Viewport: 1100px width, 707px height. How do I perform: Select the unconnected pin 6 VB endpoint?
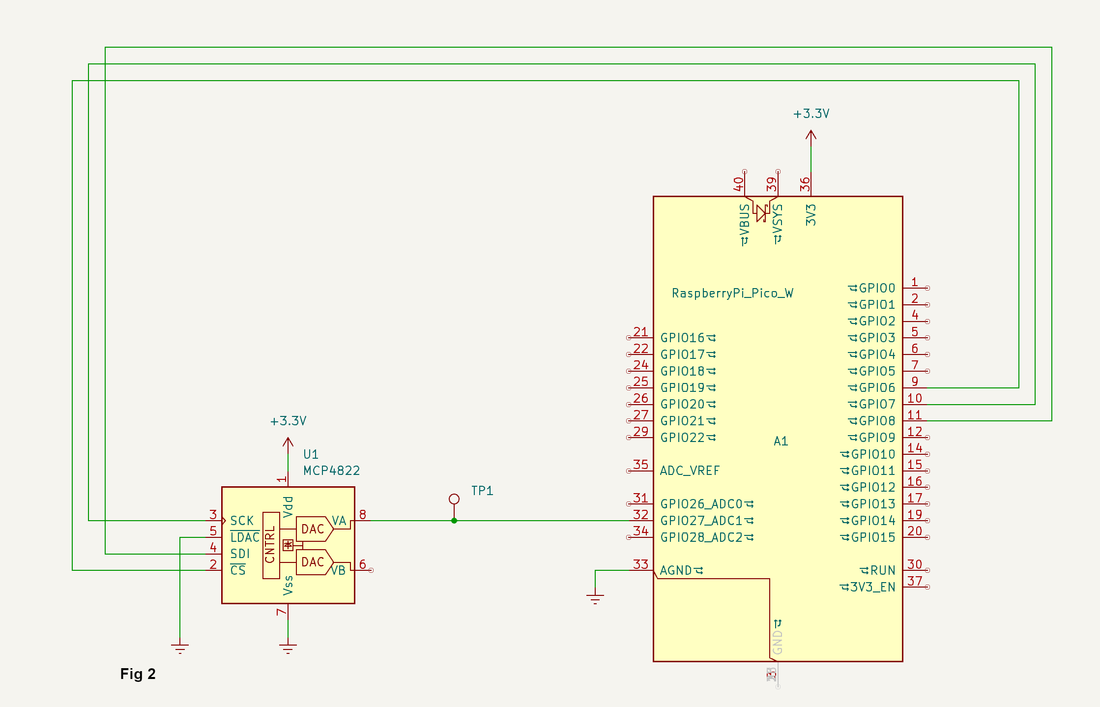[x=371, y=570]
